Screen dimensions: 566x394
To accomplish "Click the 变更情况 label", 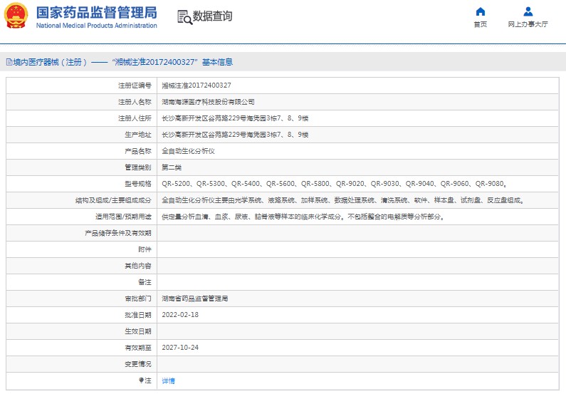I will [x=138, y=364].
